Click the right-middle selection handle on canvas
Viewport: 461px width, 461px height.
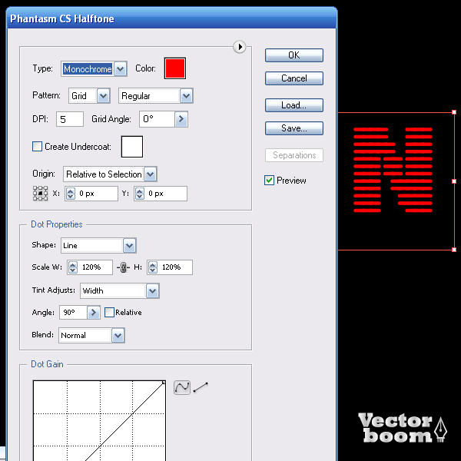pyautogui.click(x=454, y=181)
